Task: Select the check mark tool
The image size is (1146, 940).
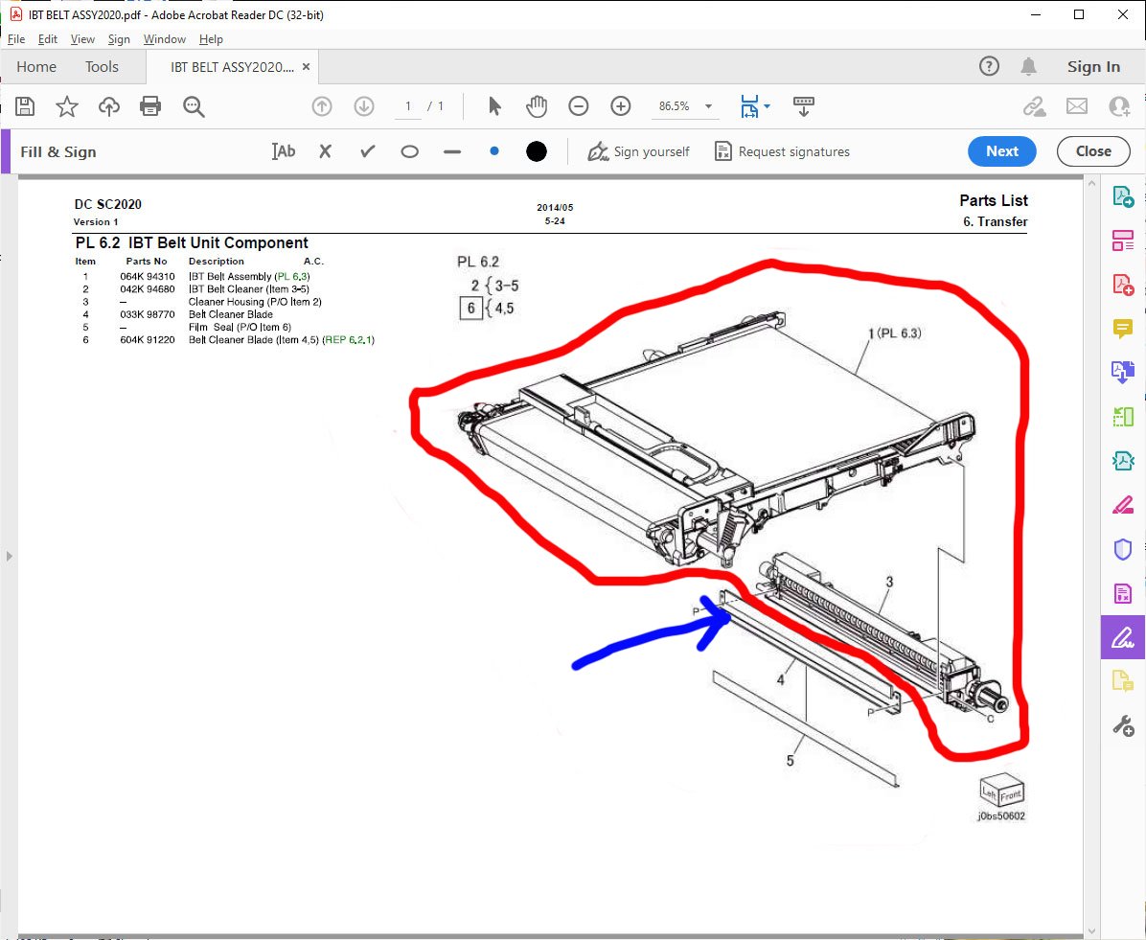Action: pos(367,151)
